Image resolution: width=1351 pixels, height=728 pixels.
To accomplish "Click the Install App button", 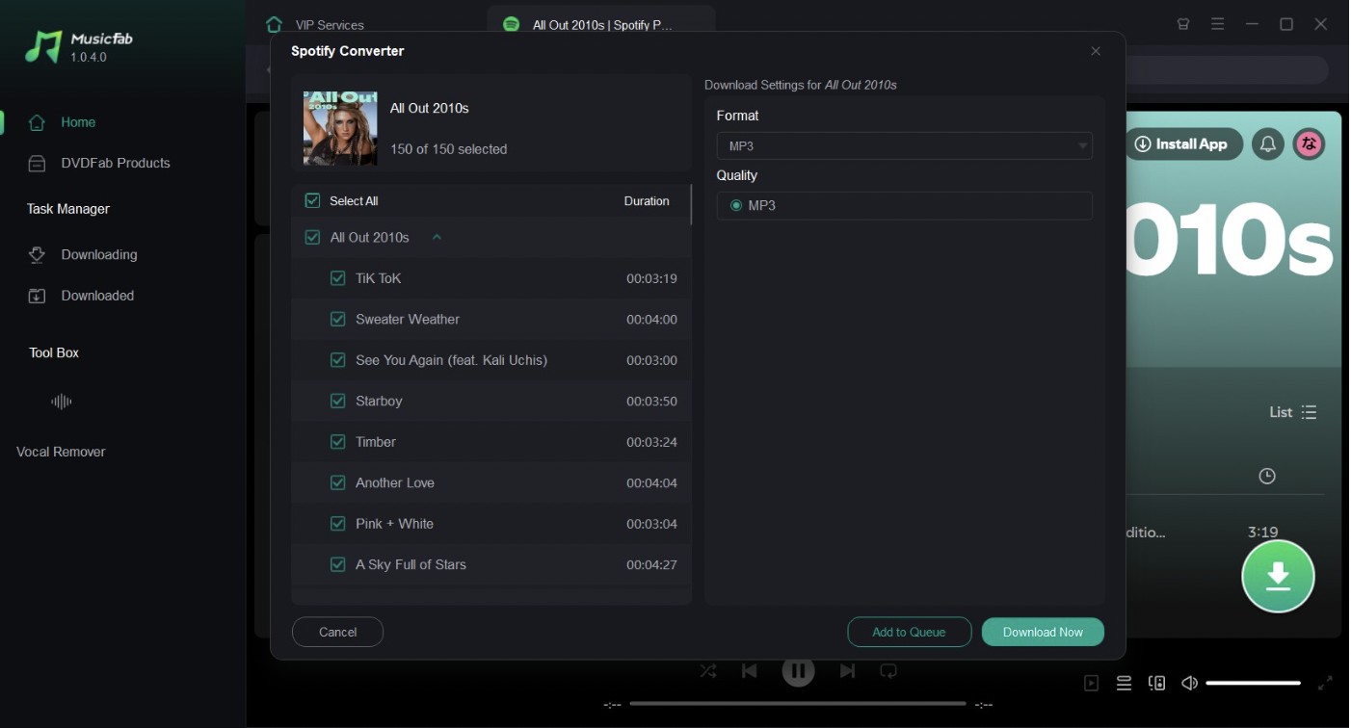I will (1184, 144).
